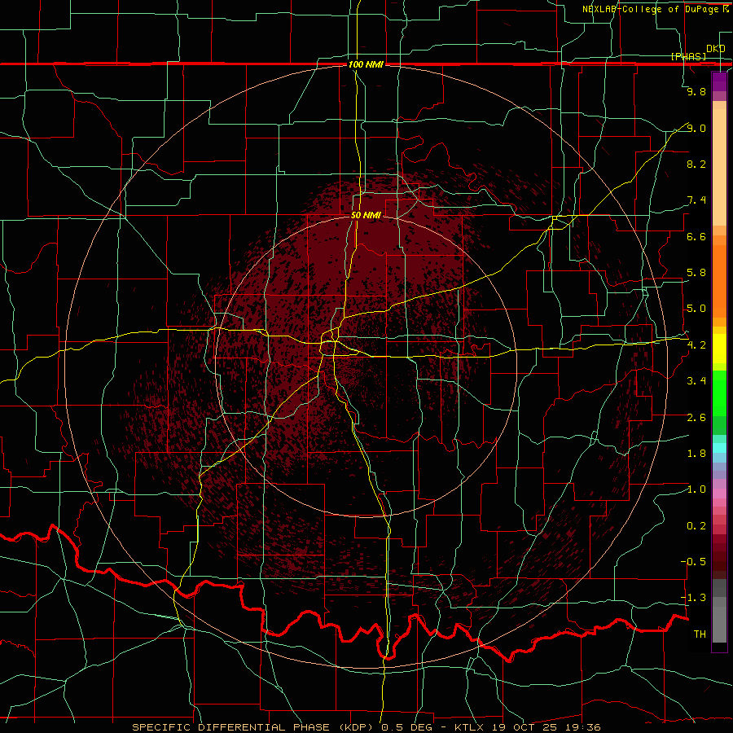Click the 6.6 color scale value
This screenshot has height=733, width=733.
click(696, 236)
